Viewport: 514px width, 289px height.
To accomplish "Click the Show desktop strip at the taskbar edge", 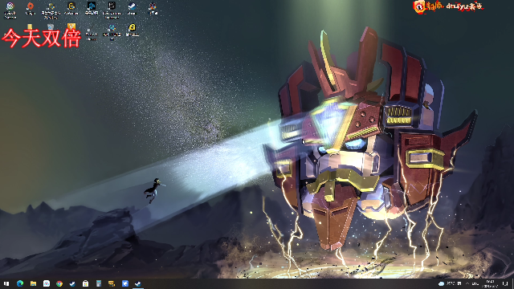I will click(x=512, y=283).
